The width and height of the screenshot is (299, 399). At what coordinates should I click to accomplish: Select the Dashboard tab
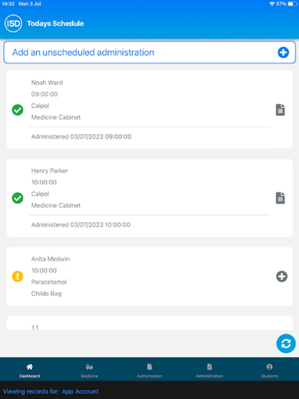30,371
